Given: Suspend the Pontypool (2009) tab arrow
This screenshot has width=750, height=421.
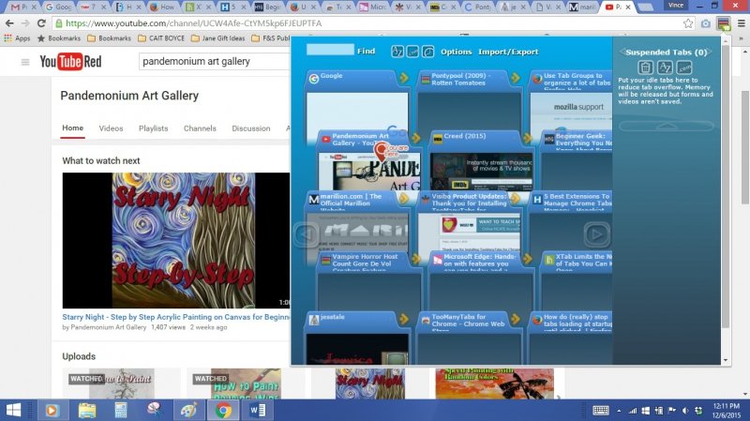Looking at the screenshot, I should click(515, 78).
